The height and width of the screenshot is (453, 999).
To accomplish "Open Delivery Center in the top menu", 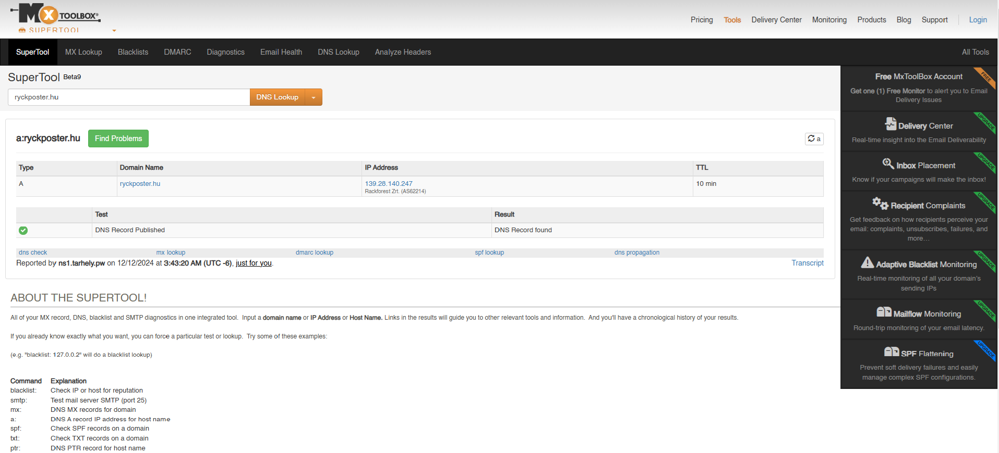I will click(776, 20).
